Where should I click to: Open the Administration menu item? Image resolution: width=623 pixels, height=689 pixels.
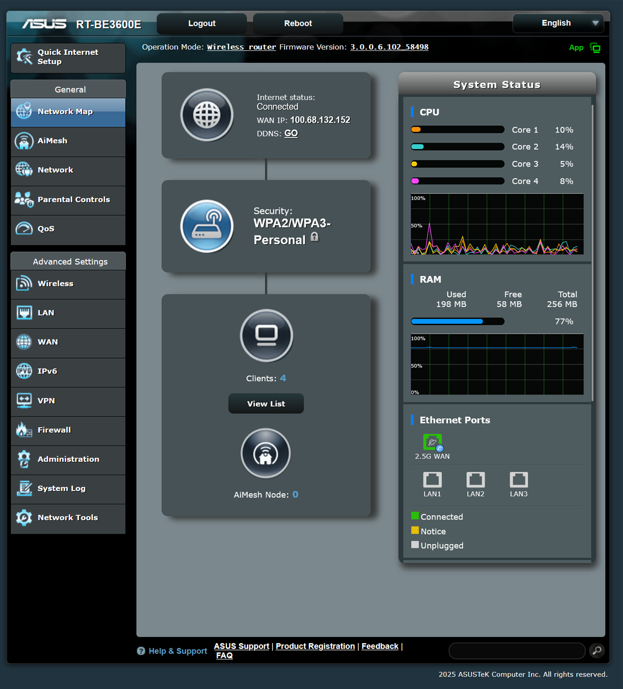[x=68, y=460]
